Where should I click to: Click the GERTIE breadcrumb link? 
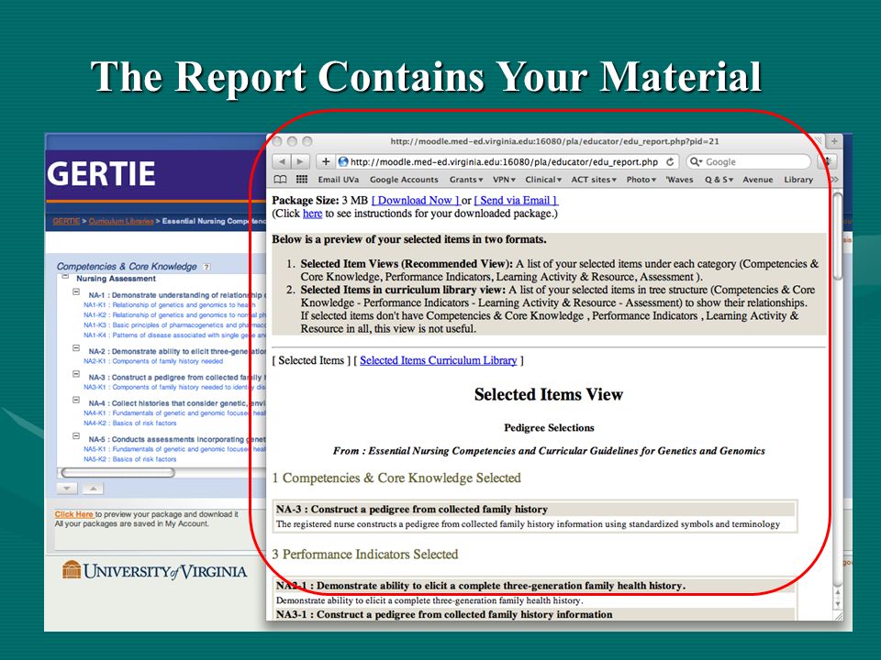66,221
